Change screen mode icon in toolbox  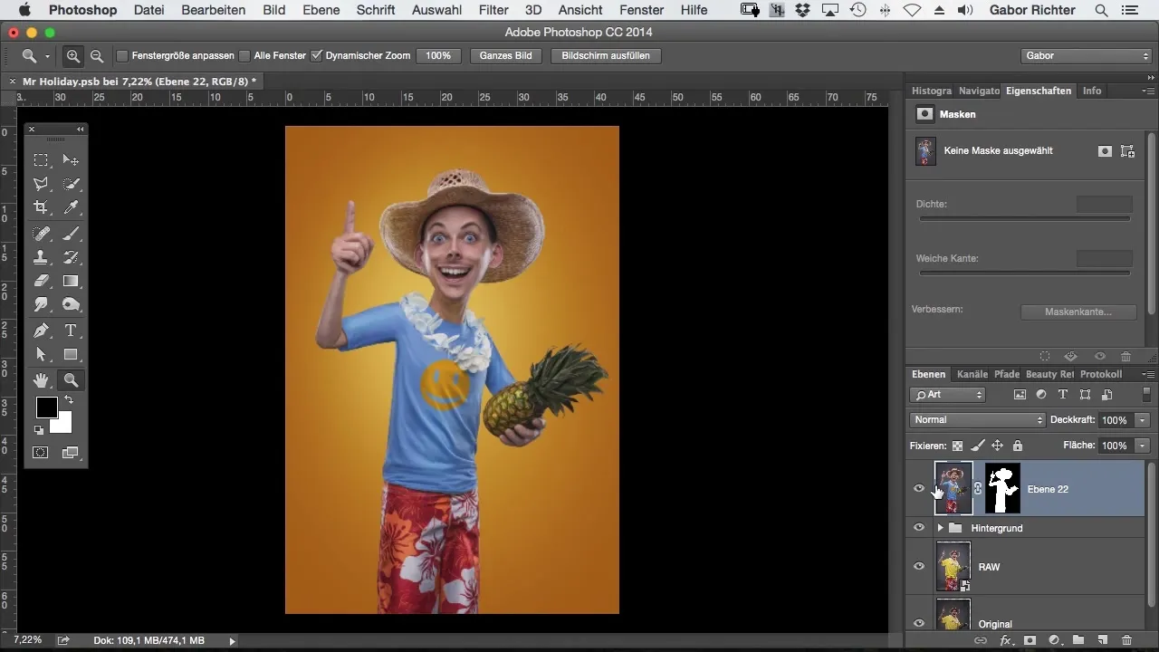[71, 452]
